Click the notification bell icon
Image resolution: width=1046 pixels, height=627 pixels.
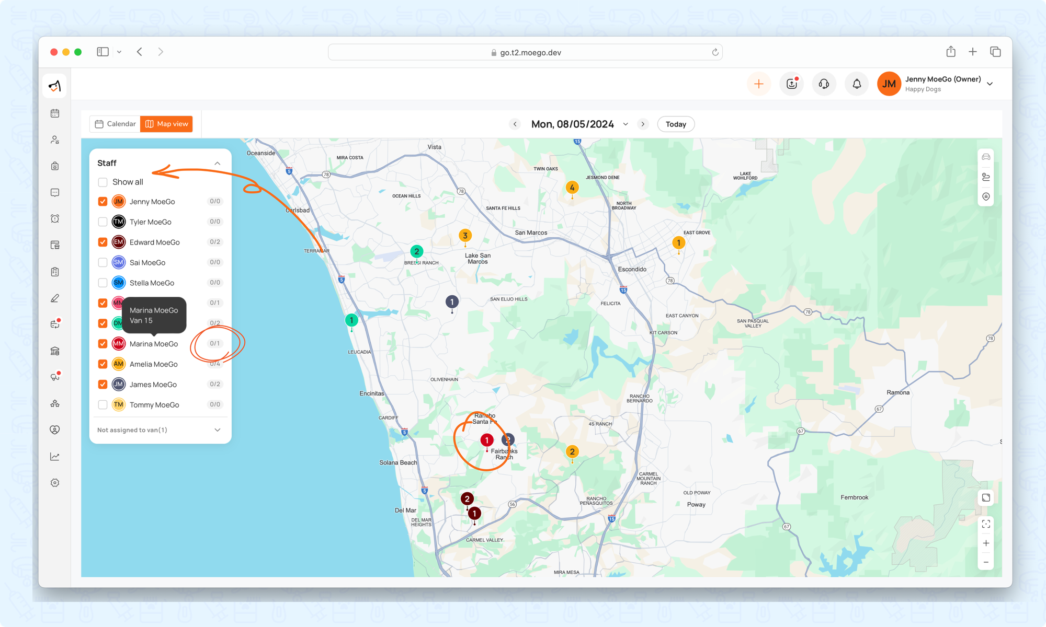pos(857,84)
